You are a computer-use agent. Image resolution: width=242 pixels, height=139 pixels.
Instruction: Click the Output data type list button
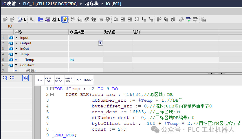pos(100,43)
